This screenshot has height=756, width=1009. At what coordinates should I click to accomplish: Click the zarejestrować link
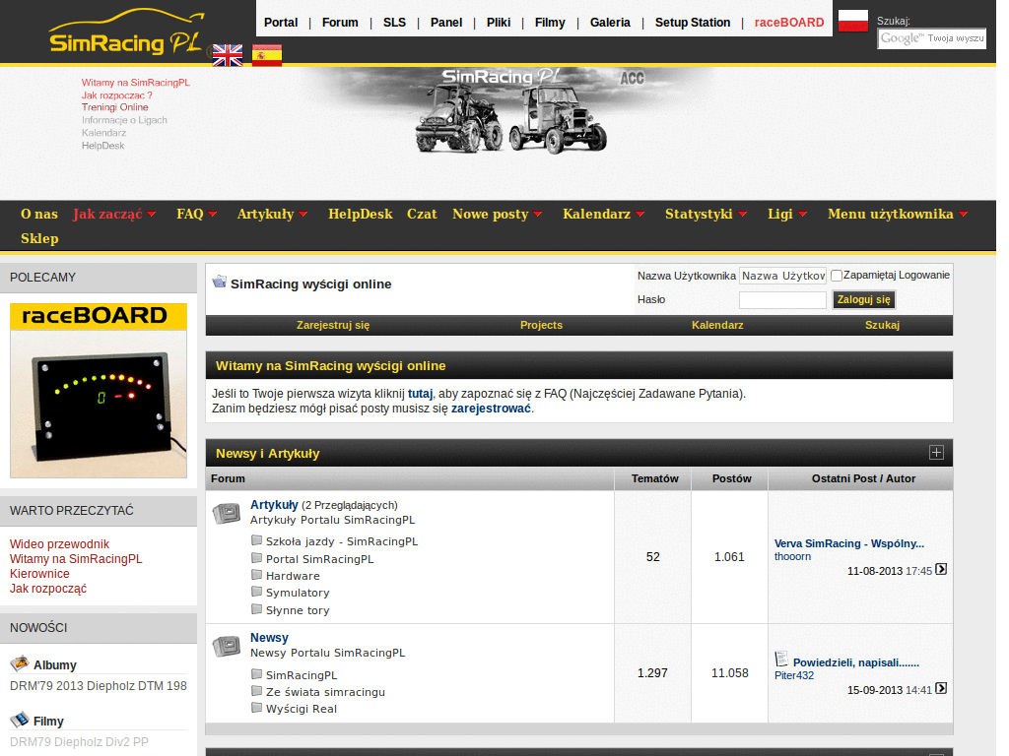(x=491, y=409)
